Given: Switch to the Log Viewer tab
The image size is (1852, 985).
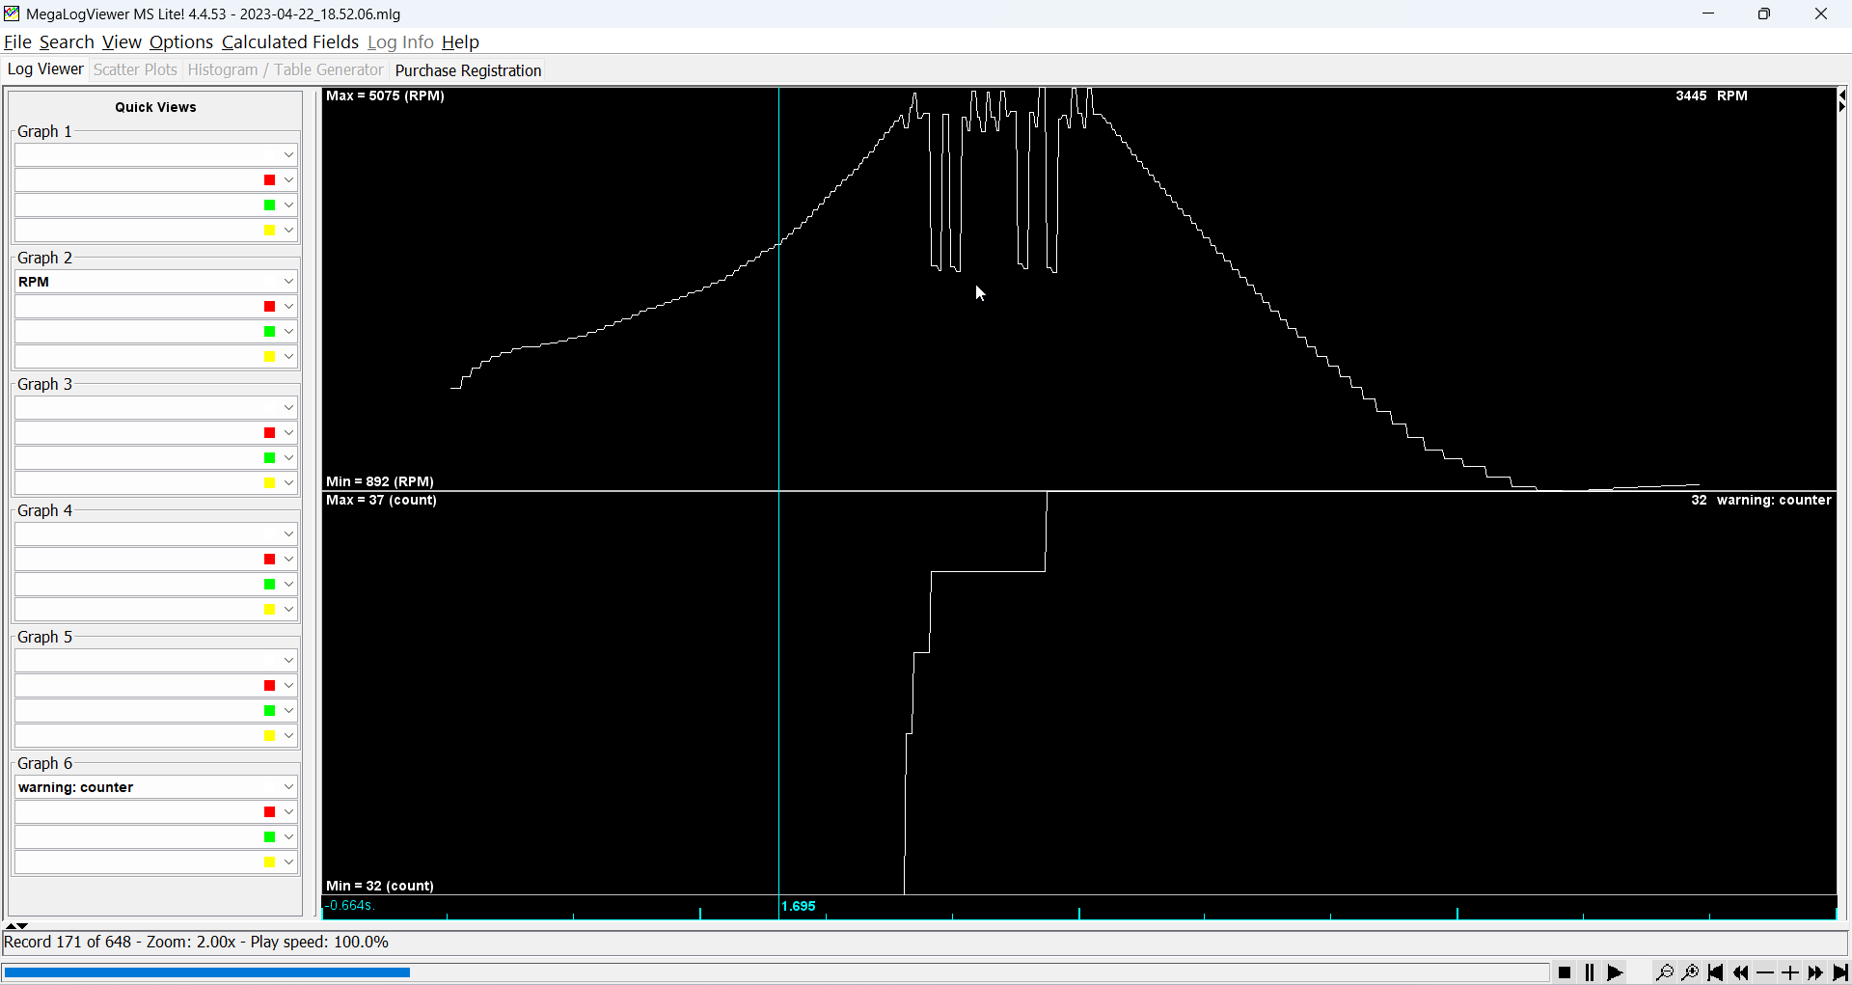Looking at the screenshot, I should click(x=45, y=69).
